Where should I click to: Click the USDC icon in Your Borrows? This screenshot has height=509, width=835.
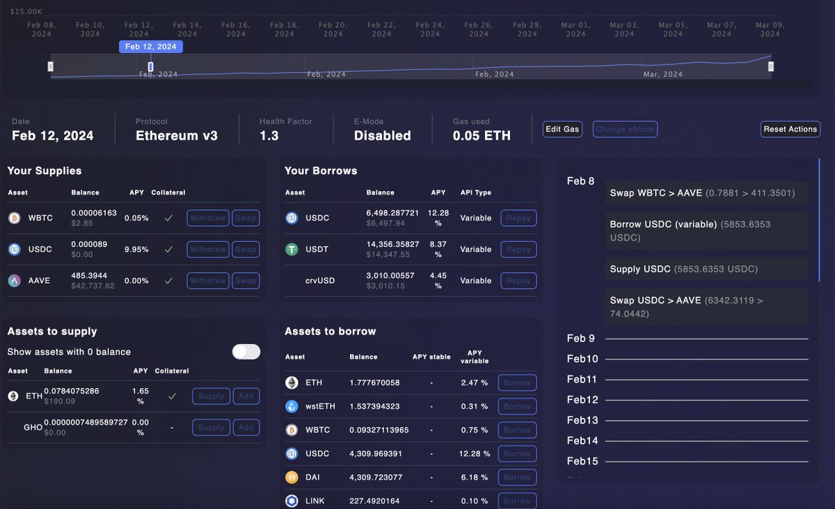coord(292,218)
